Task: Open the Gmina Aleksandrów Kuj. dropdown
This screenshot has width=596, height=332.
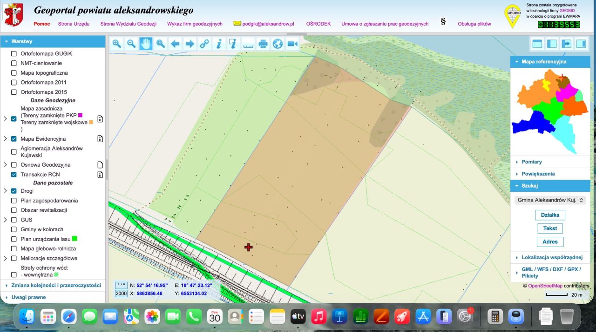Action: pyautogui.click(x=550, y=200)
